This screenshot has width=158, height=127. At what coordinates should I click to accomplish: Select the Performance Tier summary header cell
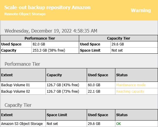pos(40,38)
